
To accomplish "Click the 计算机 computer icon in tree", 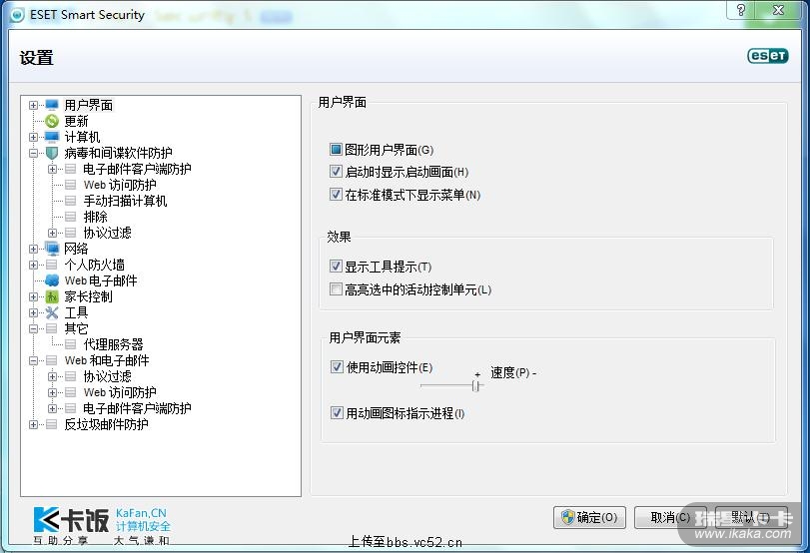I will [x=52, y=138].
